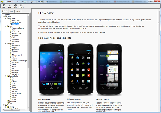Click the Iconography topic page icon
Viewport: 161px width, 113px height.
click(x=10, y=39)
